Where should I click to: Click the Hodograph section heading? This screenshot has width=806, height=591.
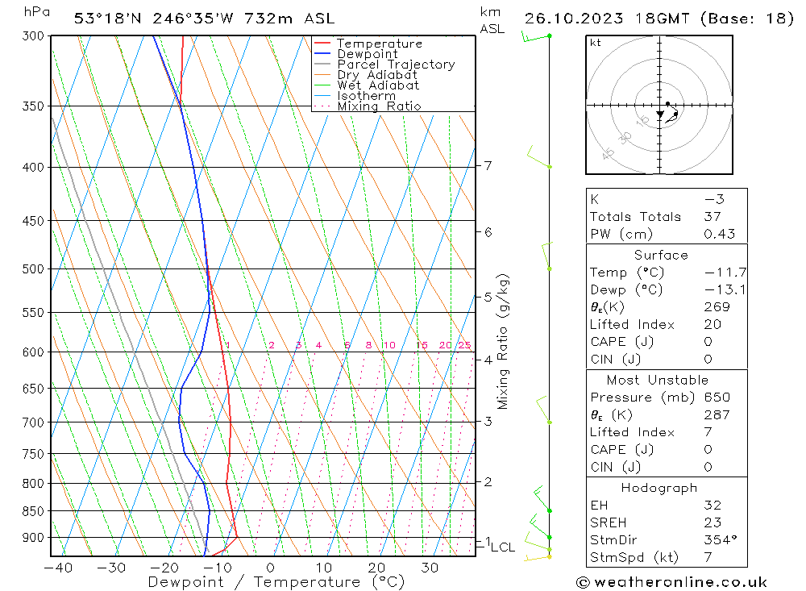click(x=659, y=488)
